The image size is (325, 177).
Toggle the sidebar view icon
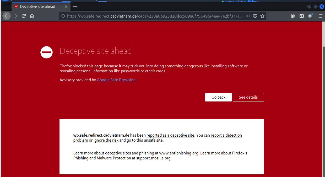[302, 16]
